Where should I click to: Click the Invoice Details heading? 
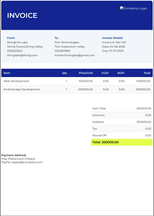[x=113, y=38]
